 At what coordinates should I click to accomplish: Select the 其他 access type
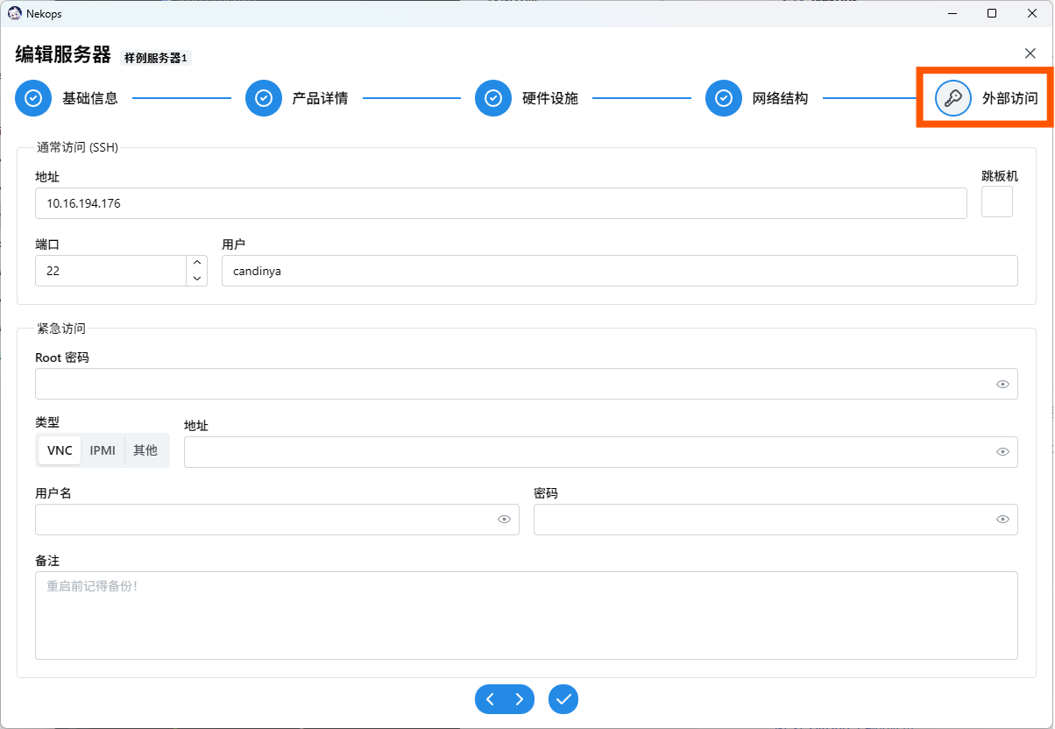coord(145,450)
